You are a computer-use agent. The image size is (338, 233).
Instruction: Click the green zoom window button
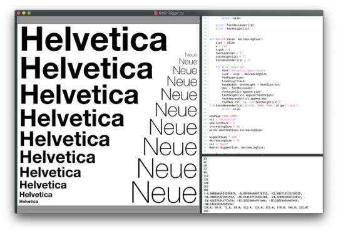click(29, 13)
